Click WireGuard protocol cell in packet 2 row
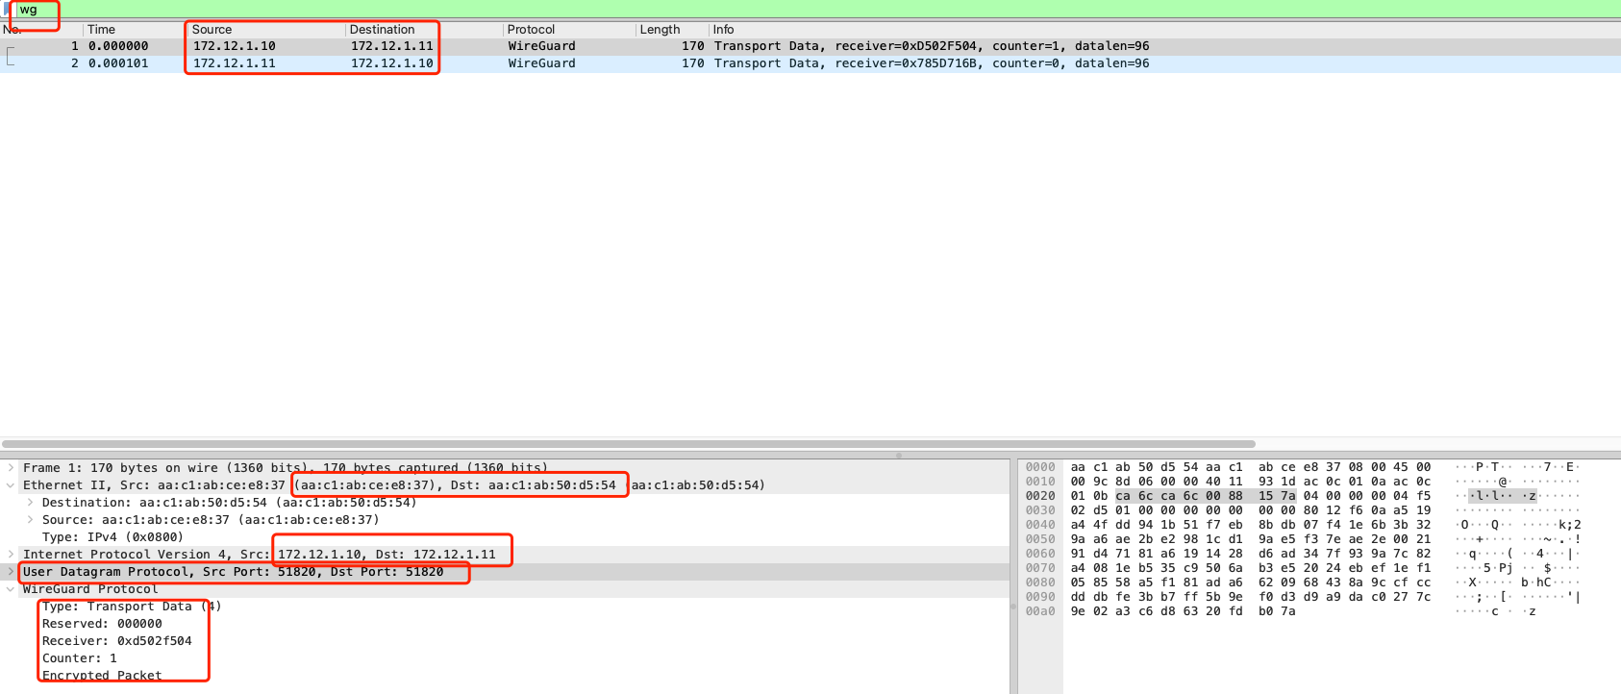 pos(542,63)
